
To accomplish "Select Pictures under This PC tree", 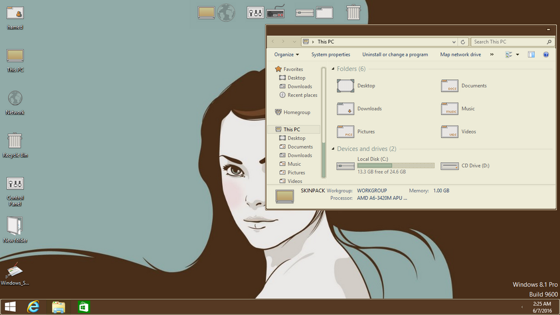I will (x=292, y=172).
